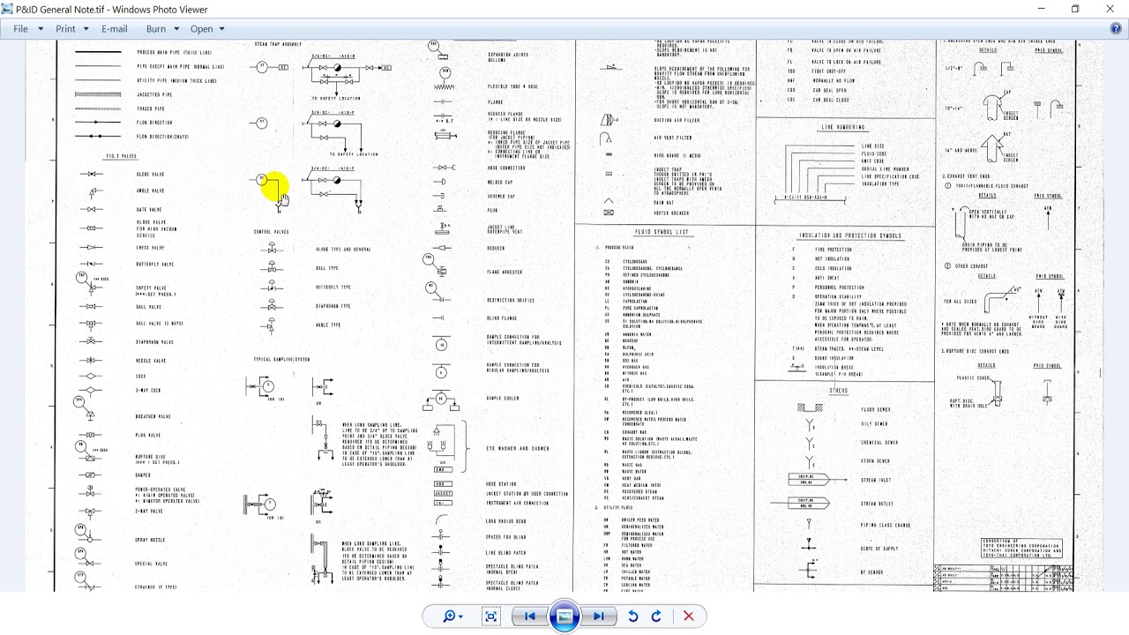Click the 'TYPICAL SAMPLING SYSTEM' heading
This screenshot has height=635, width=1129.
[281, 360]
